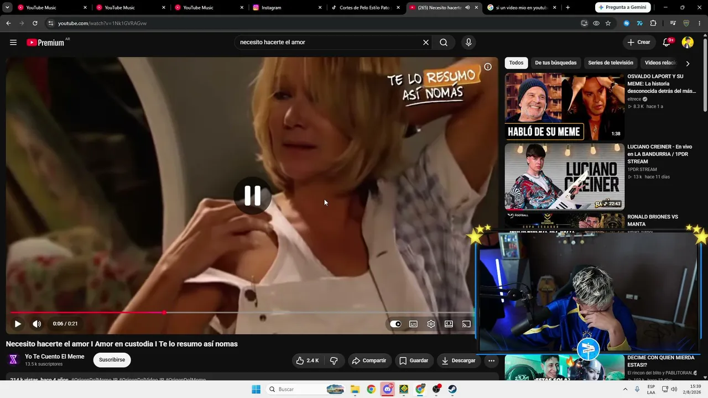Mute the video with the volume icon

click(37, 324)
